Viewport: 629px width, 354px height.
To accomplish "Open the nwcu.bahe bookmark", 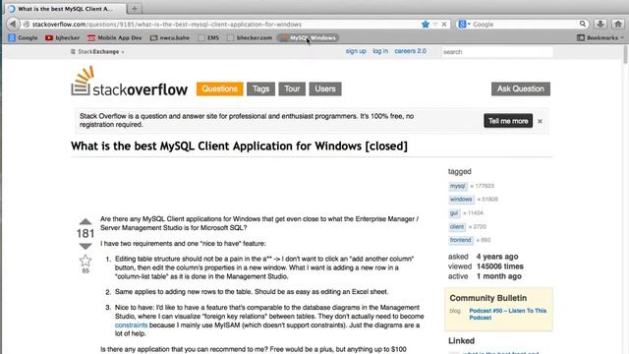I will pyautogui.click(x=170, y=37).
